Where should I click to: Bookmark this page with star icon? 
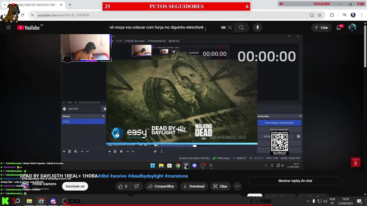click(320, 15)
